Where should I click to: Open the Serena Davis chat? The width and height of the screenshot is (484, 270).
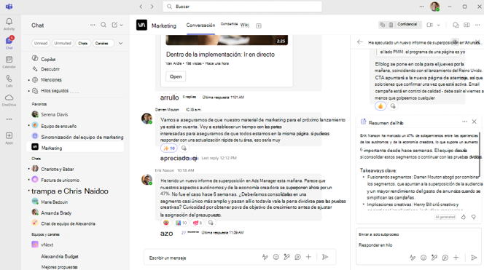75,114
